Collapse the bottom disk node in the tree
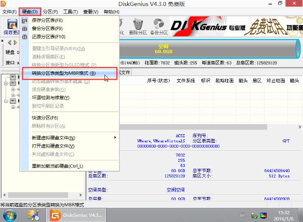The image size is (303, 222). pyautogui.click(x=6, y=101)
